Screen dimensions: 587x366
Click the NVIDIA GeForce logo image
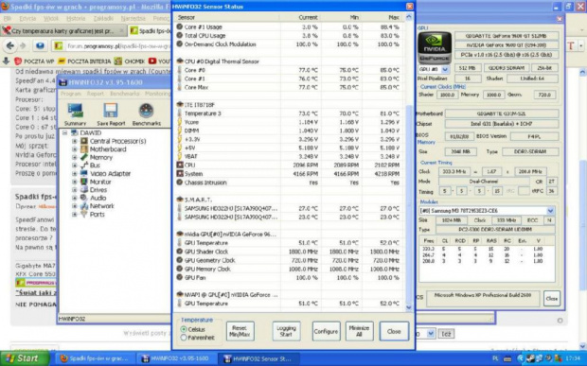click(435, 47)
